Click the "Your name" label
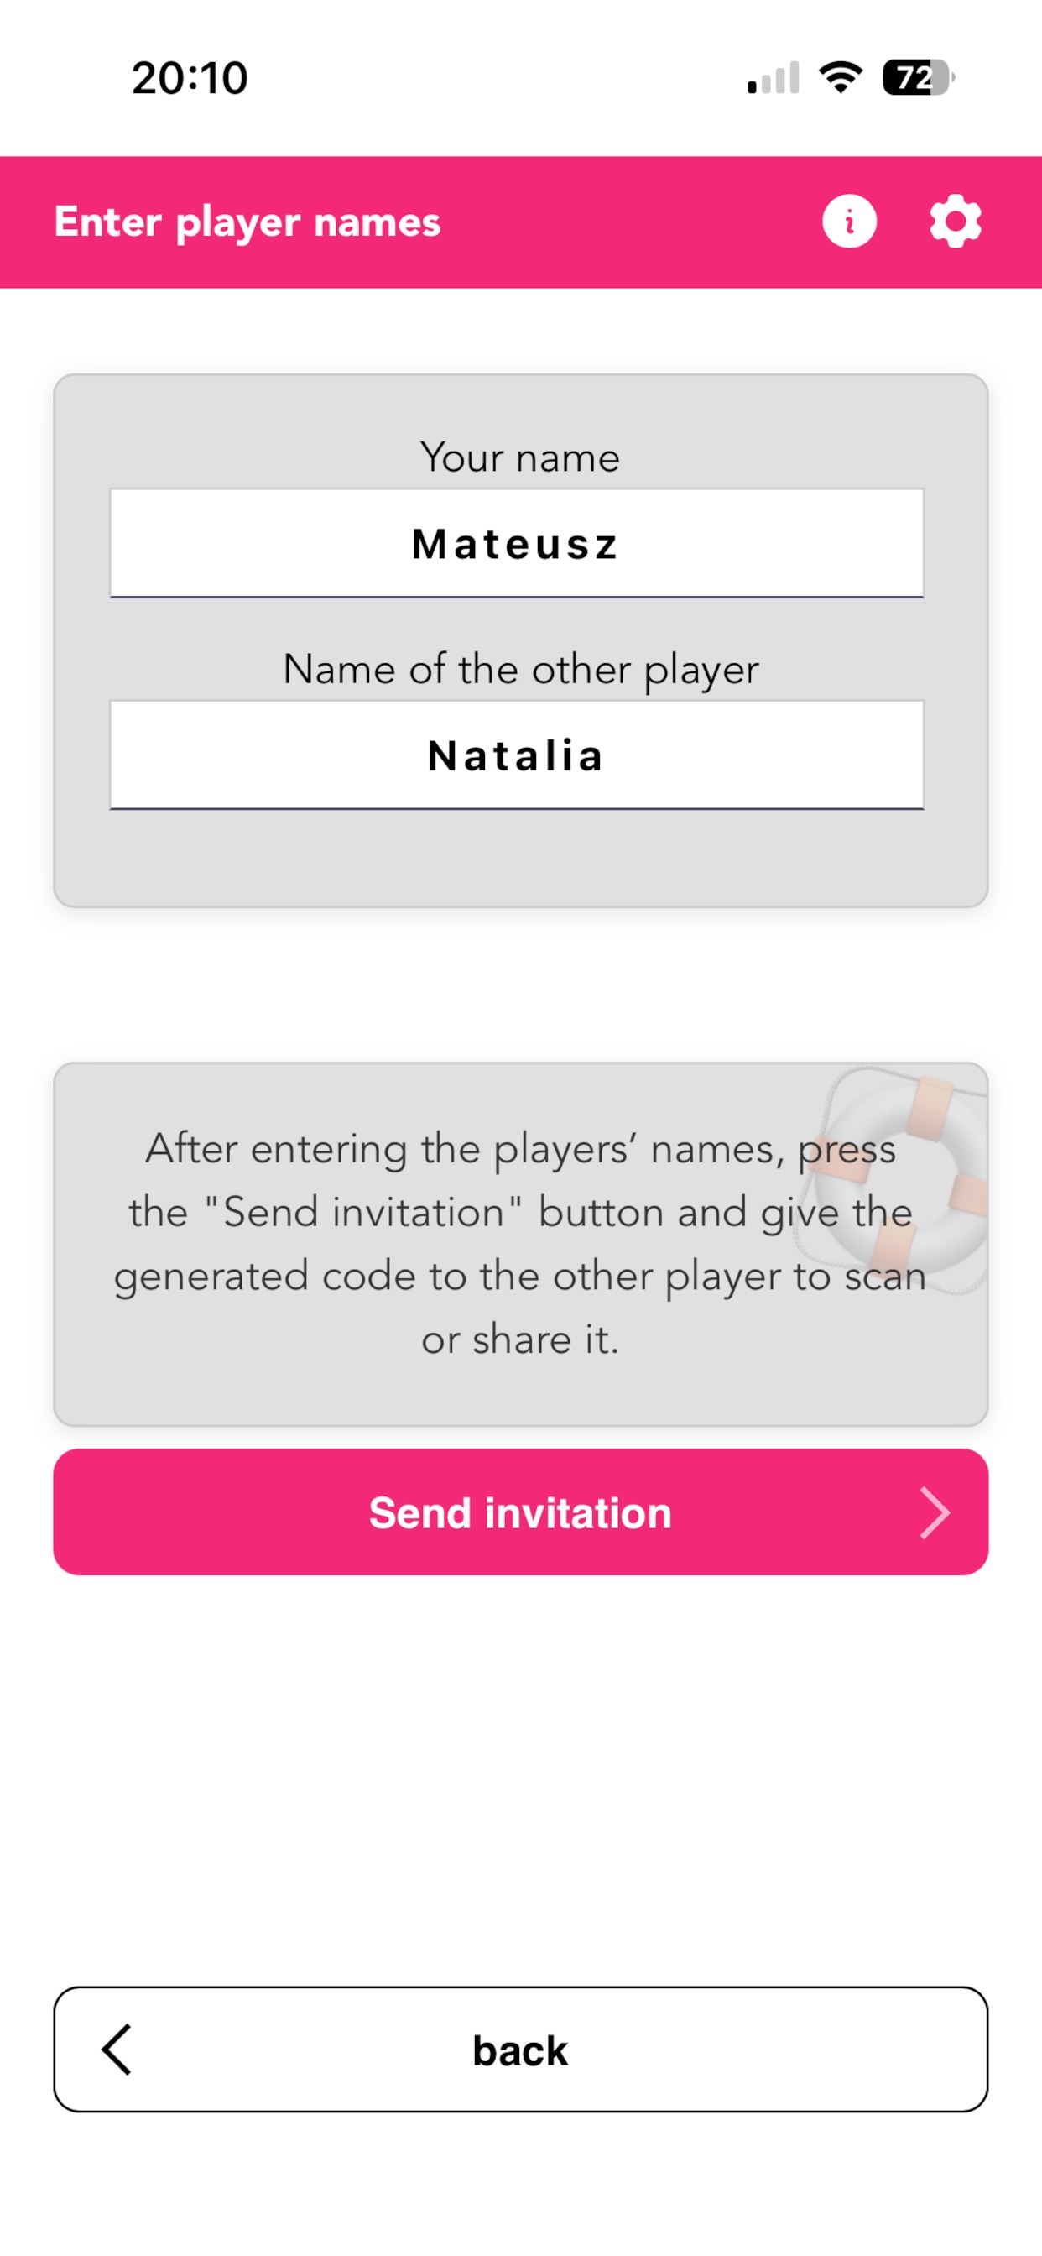This screenshot has height=2256, width=1042. 520,458
